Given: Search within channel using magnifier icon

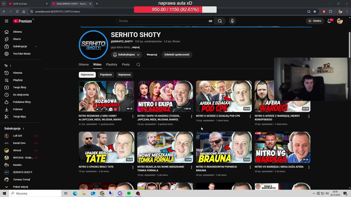Looking at the screenshot, I should point(138,65).
